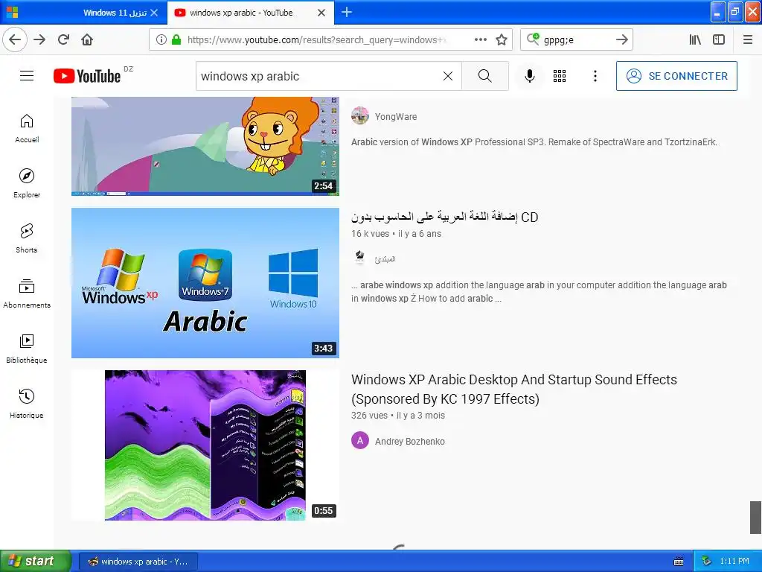Play the Windows XP 7 10 Arabic thumbnail
The height and width of the screenshot is (572, 762).
[x=205, y=283]
